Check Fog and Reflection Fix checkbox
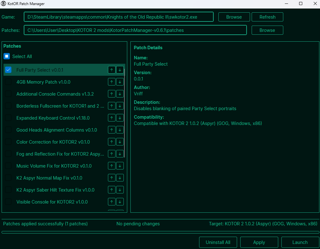The height and width of the screenshot is (249, 320). [x=8, y=154]
